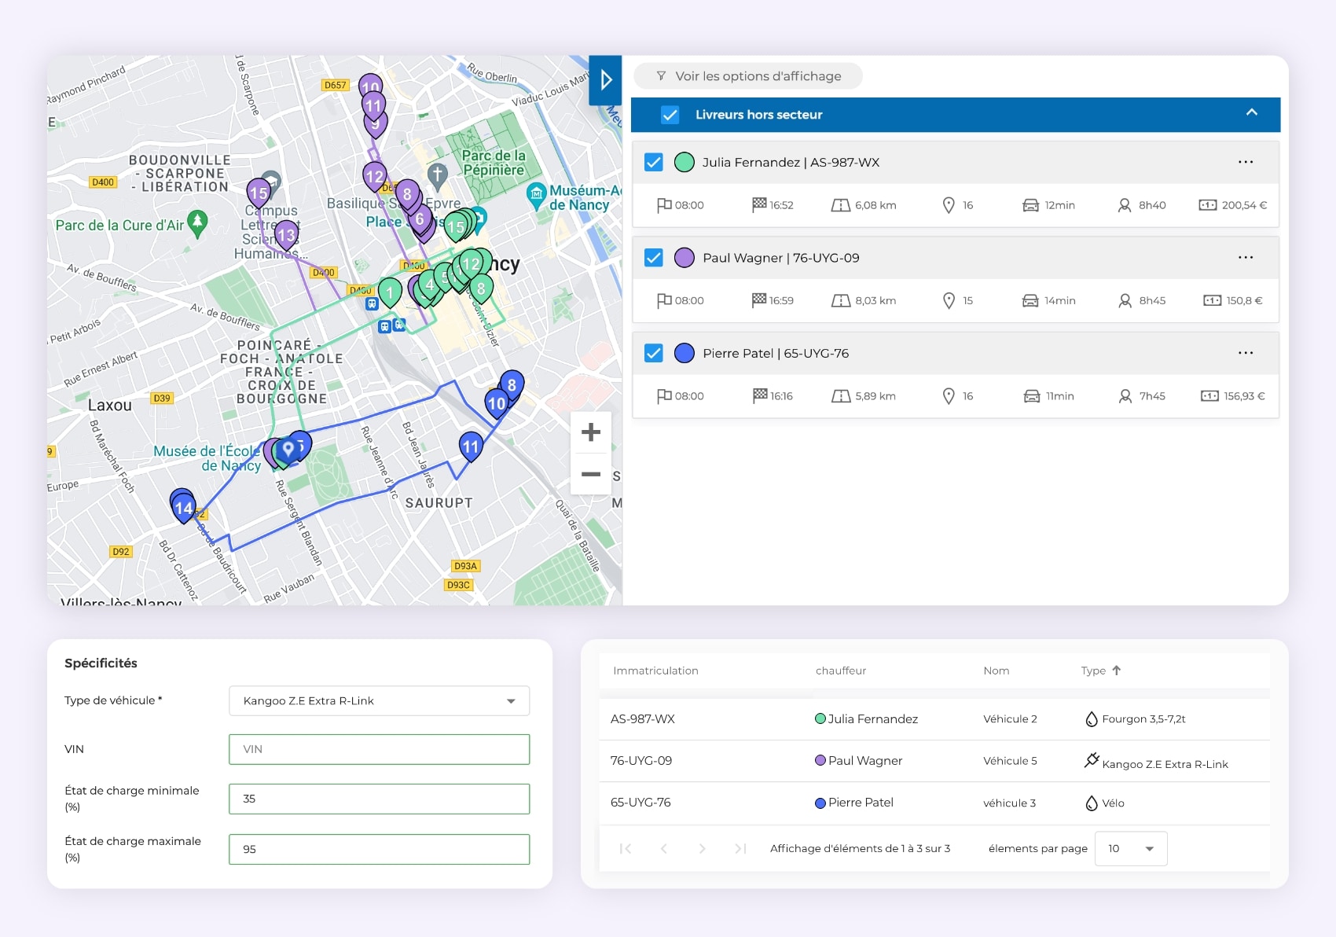Uncheck the Livreurs hors secteur checkbox
Viewport: 1336px width, 937px height.
[670, 114]
